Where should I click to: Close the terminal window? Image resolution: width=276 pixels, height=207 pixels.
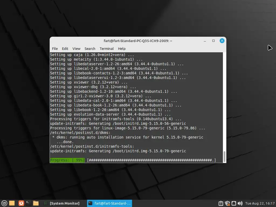tap(222, 41)
